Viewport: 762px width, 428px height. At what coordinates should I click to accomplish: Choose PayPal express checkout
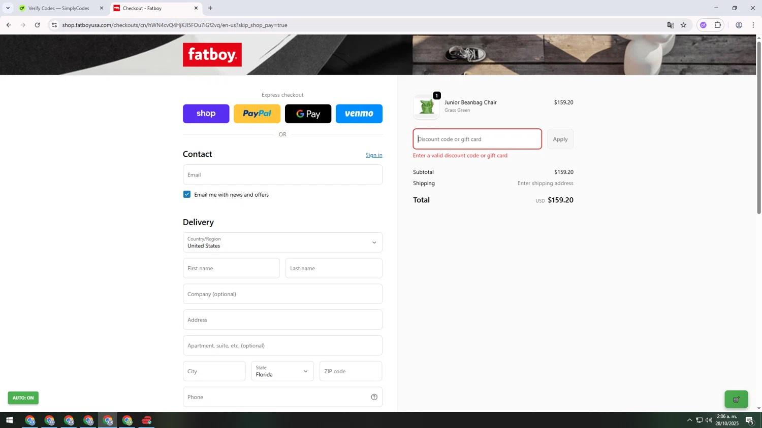[257, 114]
